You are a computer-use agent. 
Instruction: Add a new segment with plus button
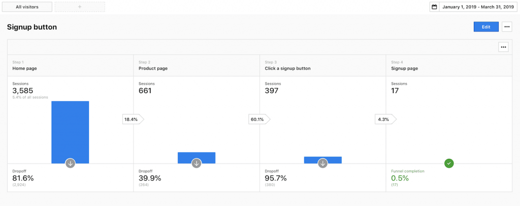click(80, 7)
